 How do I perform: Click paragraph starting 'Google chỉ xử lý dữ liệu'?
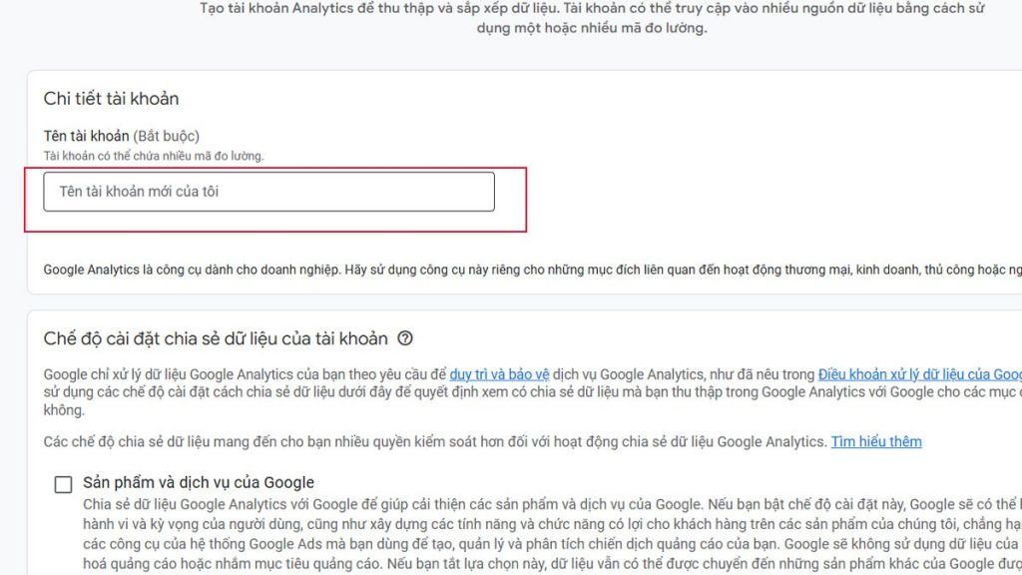pos(533,392)
